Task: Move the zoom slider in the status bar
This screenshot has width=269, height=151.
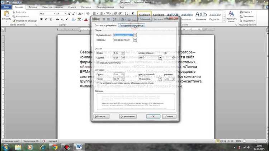Action: coord(256,141)
